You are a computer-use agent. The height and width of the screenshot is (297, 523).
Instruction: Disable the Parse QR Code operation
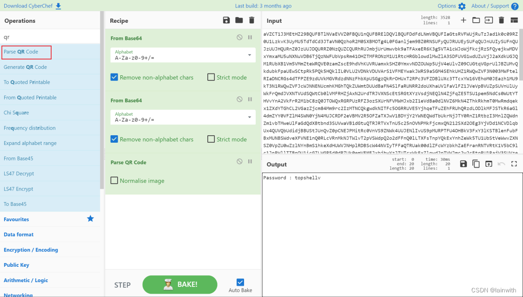tap(239, 161)
